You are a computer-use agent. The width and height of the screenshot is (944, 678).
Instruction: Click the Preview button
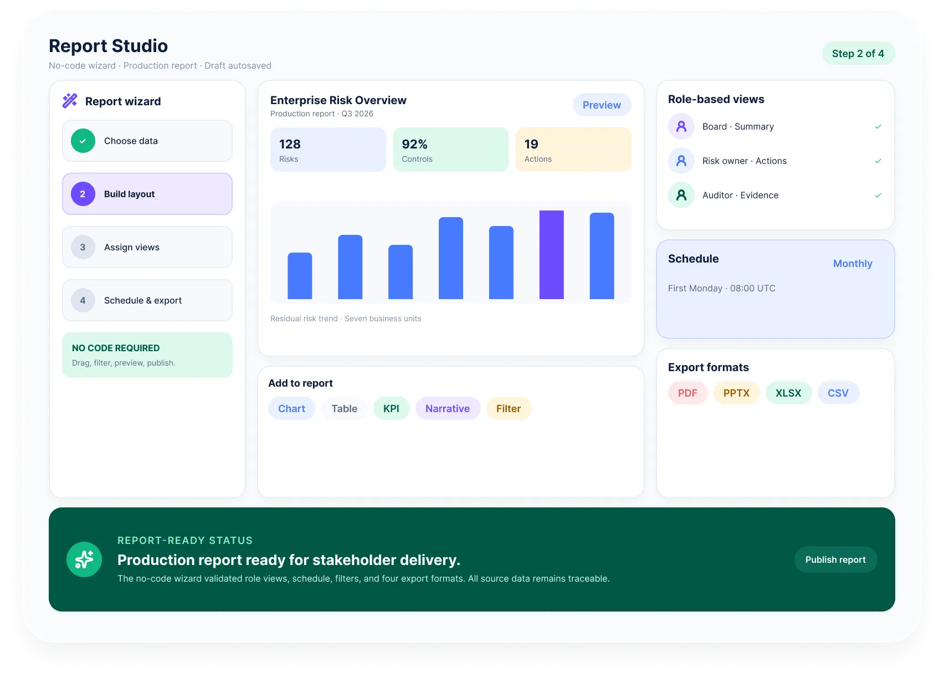pyautogui.click(x=602, y=105)
